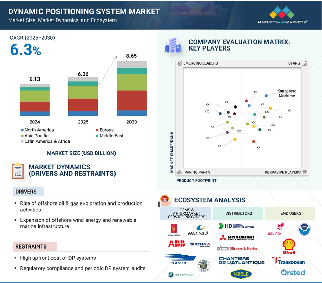Click the Brunvoll round logo
The height and width of the screenshot is (283, 322).
tap(203, 266)
